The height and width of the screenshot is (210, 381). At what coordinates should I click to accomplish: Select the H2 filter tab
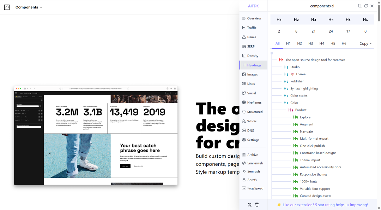pyautogui.click(x=300, y=43)
